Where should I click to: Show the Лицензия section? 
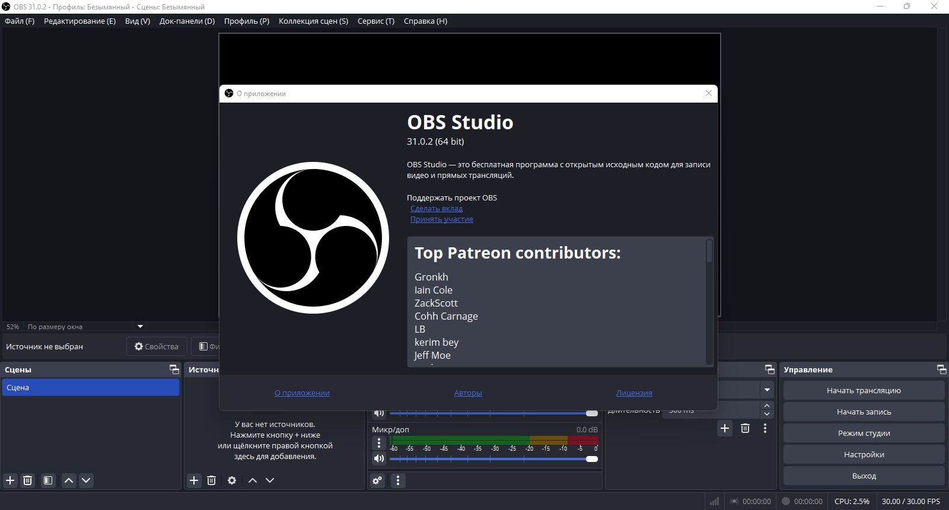pyautogui.click(x=634, y=393)
